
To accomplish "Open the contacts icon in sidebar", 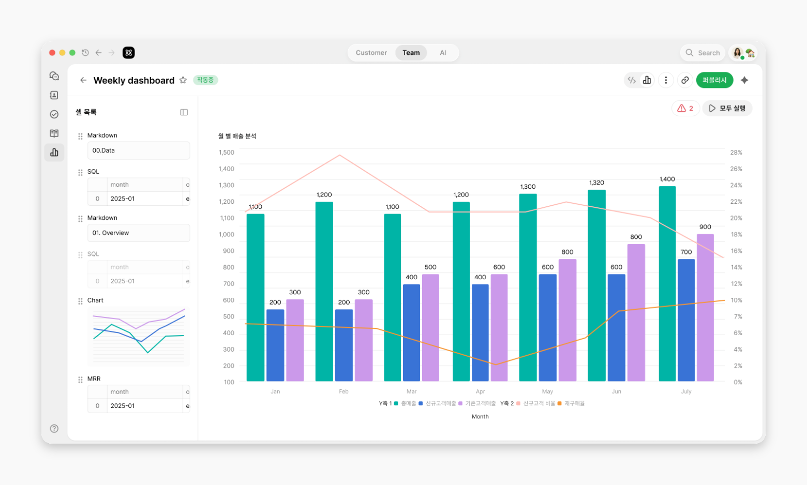I will (54, 95).
